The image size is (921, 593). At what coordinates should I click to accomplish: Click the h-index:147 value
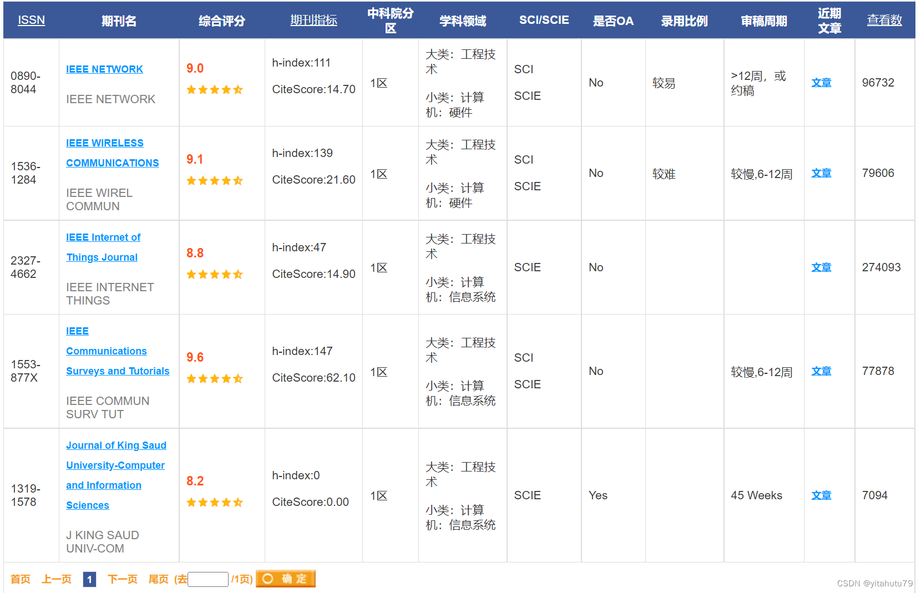[x=302, y=351]
